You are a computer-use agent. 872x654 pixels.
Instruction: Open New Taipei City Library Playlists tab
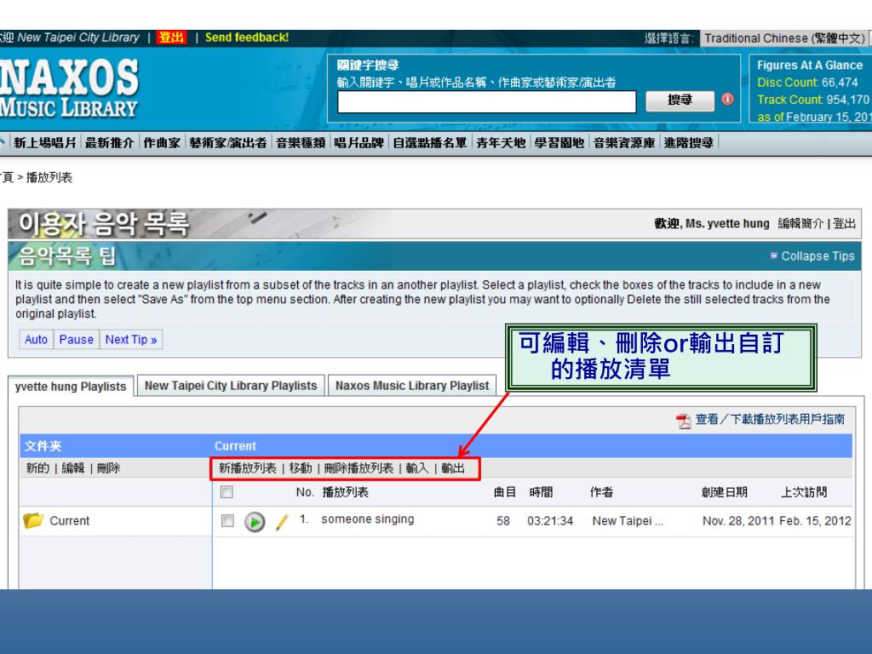[x=231, y=386]
